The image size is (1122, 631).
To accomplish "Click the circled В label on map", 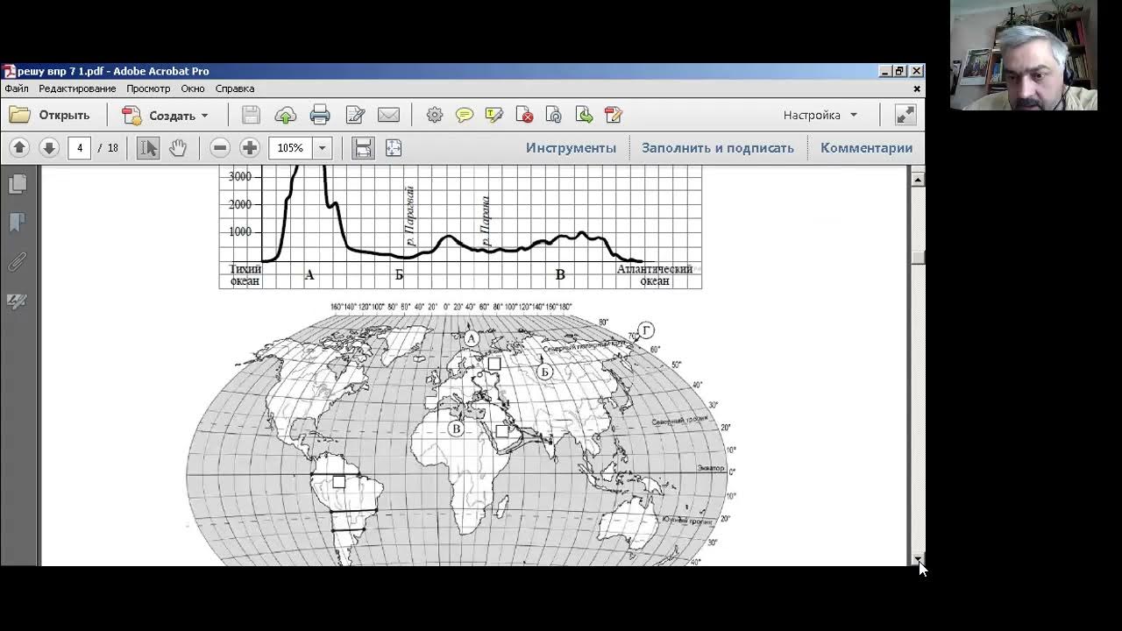I will click(x=456, y=429).
